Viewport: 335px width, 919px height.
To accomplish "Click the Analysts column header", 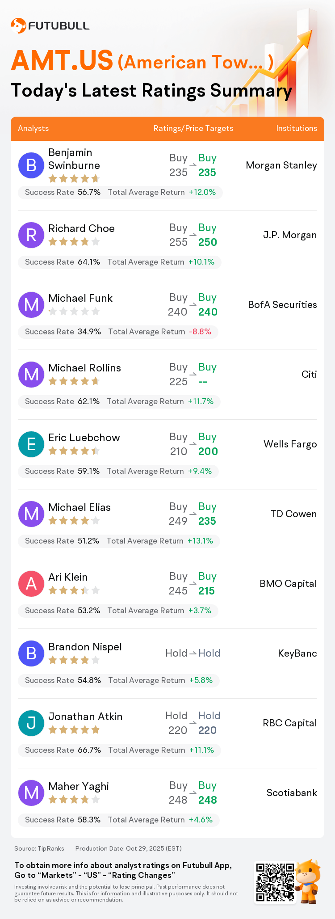I will (33, 128).
